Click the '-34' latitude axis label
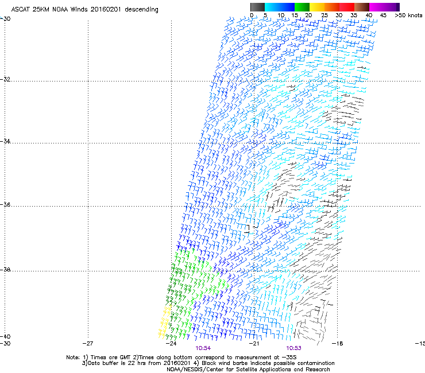 click(x=5, y=141)
